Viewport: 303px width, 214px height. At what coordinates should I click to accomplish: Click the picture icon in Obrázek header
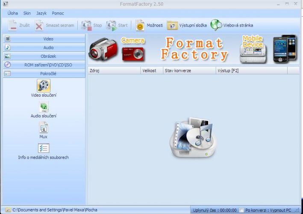point(8,56)
